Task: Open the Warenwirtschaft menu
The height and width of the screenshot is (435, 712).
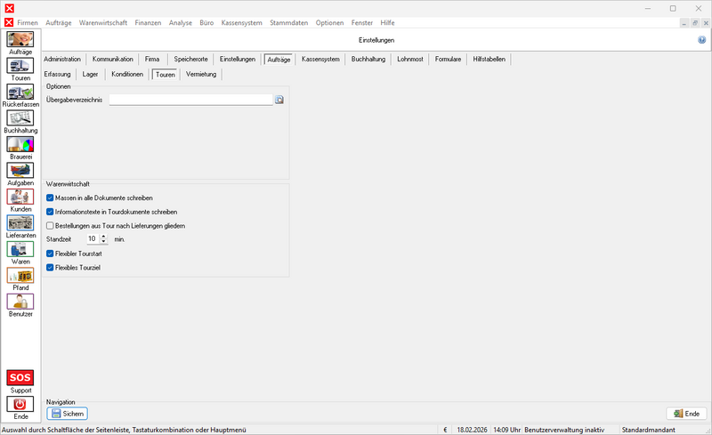Action: click(x=103, y=22)
